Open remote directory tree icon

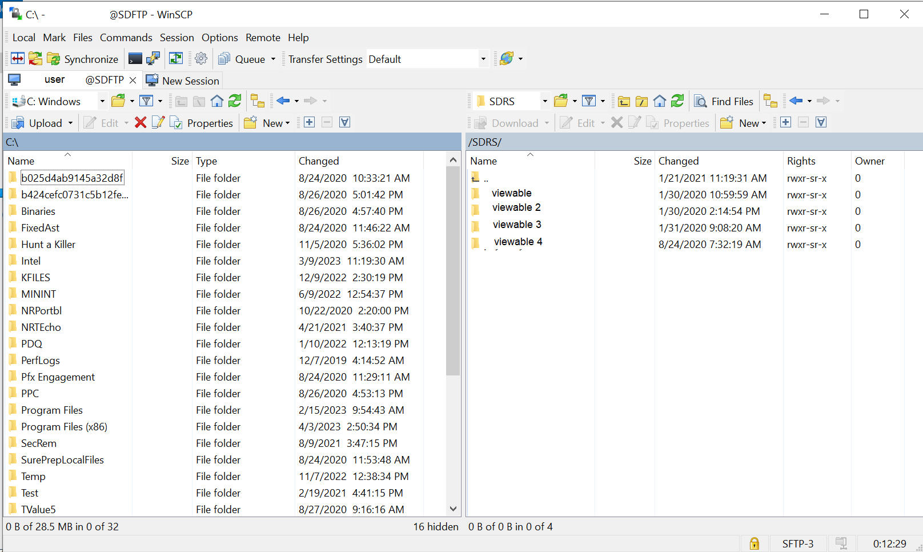pyautogui.click(x=770, y=101)
